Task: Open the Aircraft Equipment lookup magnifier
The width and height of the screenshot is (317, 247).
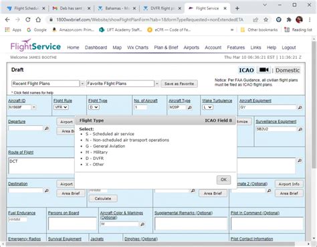Action: (x=300, y=107)
